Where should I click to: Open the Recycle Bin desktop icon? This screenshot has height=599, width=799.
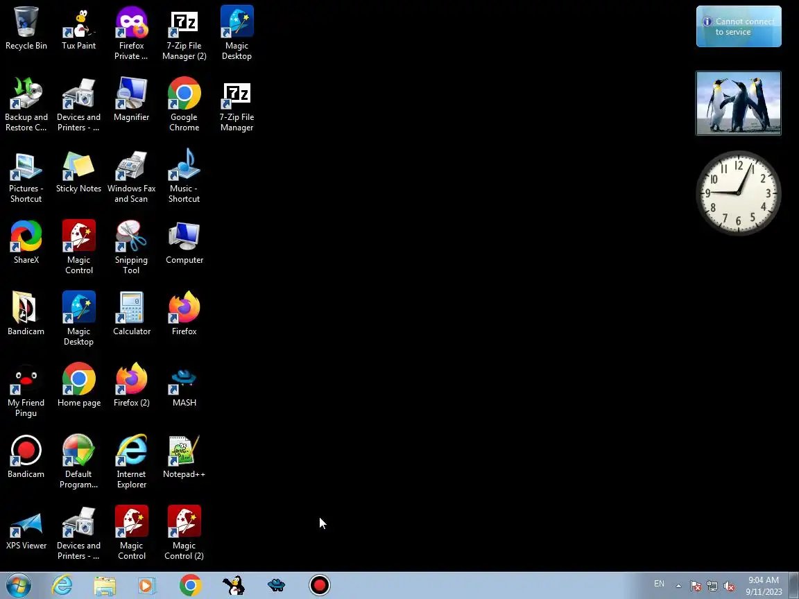(x=26, y=28)
